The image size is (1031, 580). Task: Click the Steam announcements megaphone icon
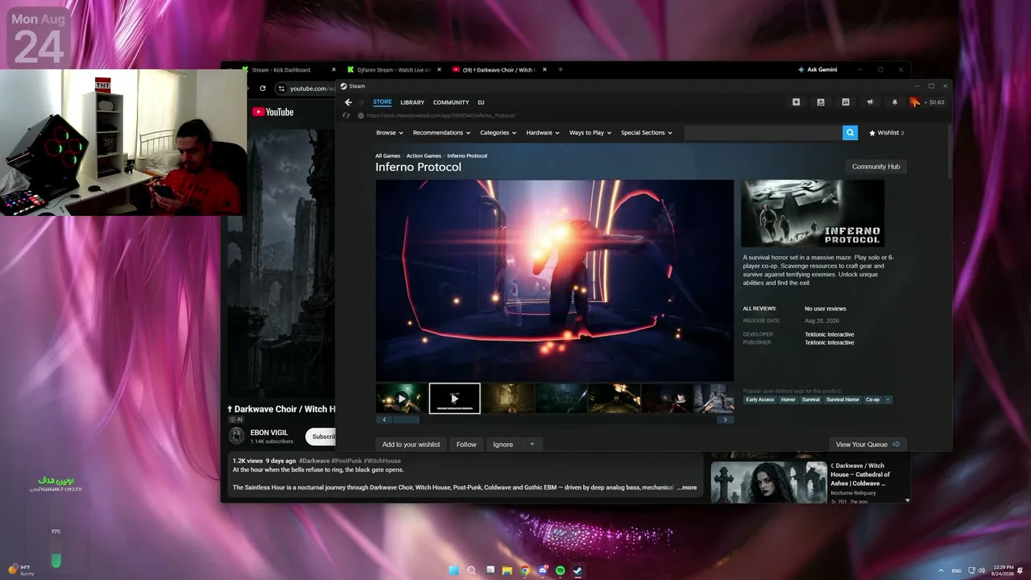[x=870, y=102]
